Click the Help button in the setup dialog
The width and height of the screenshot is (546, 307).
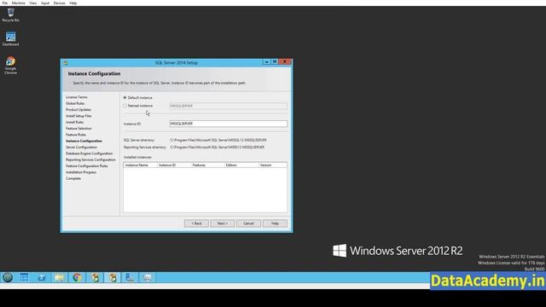[275, 223]
